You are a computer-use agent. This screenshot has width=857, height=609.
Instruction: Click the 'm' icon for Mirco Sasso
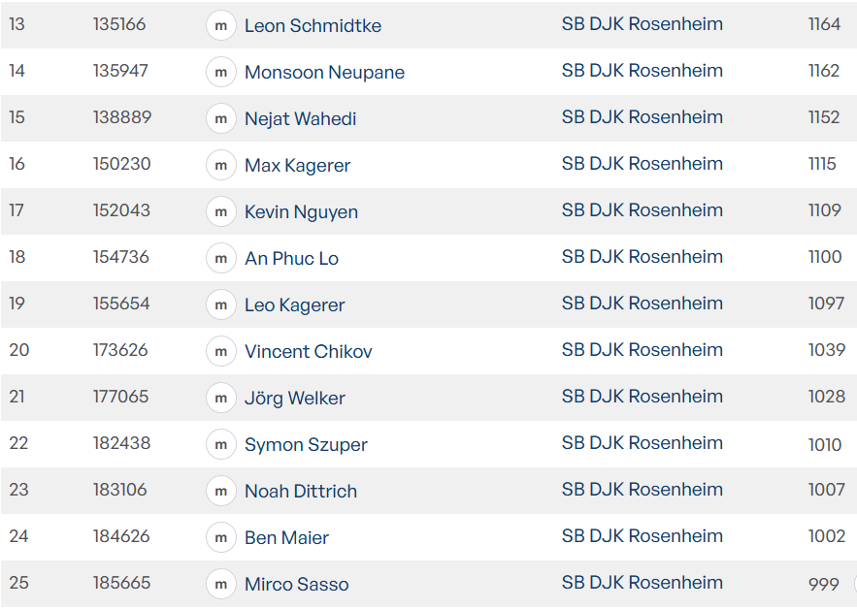(x=221, y=585)
